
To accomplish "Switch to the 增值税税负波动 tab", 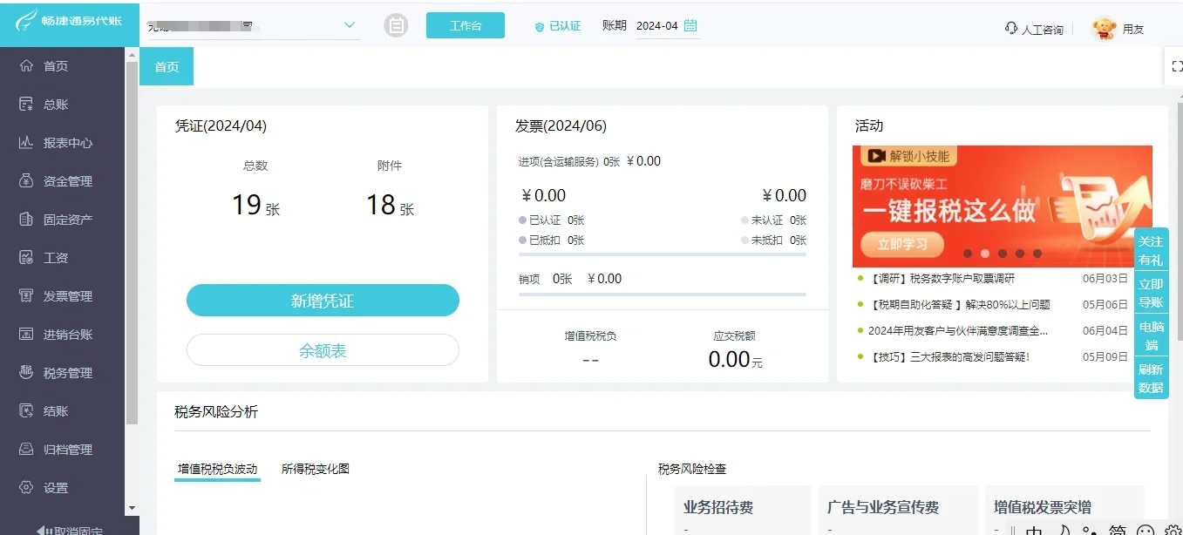I will click(x=216, y=468).
